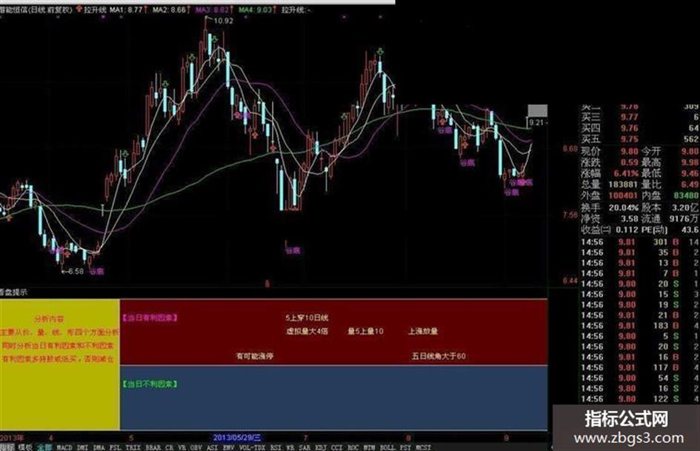700x451 pixels.
Task: Switch to the TRIX indicator tab
Action: pos(133,447)
